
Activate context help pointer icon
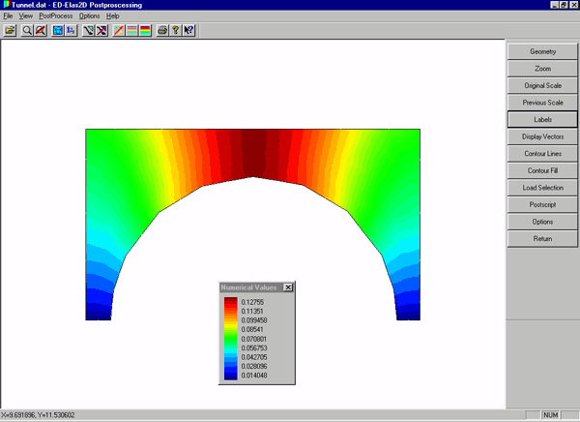pos(188,30)
